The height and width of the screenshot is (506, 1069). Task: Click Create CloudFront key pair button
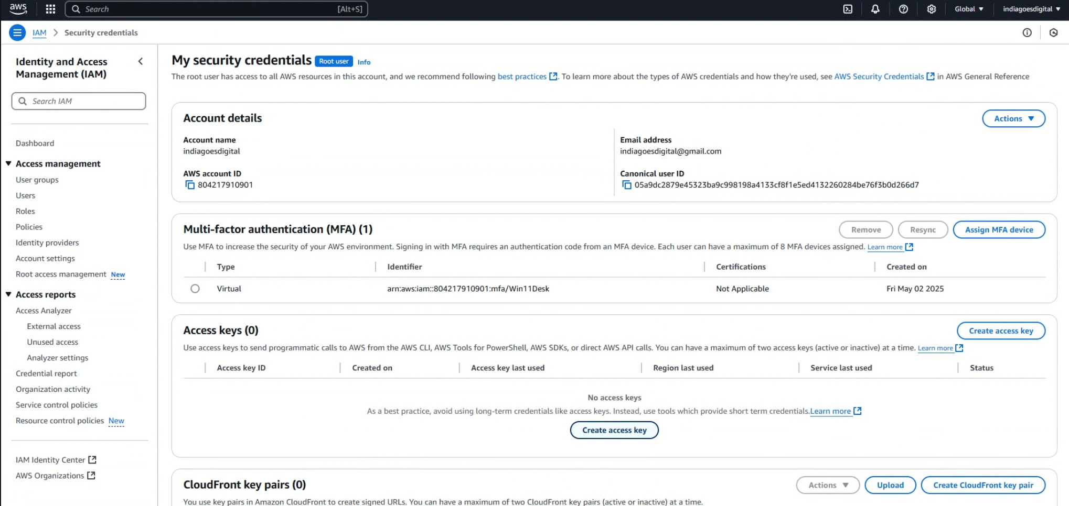click(983, 485)
